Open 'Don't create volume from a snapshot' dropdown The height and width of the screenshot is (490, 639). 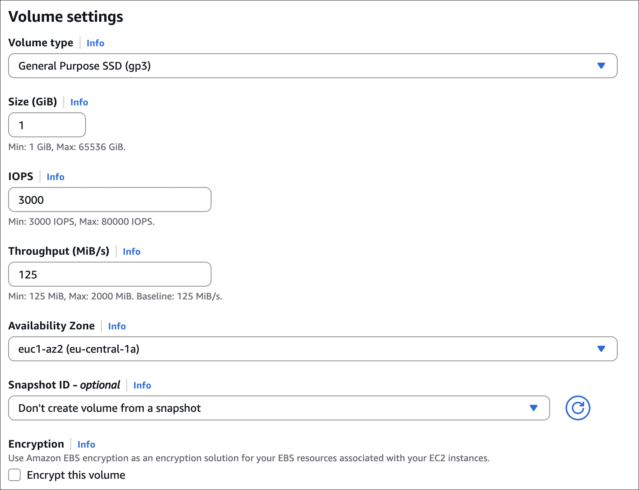(x=272, y=408)
